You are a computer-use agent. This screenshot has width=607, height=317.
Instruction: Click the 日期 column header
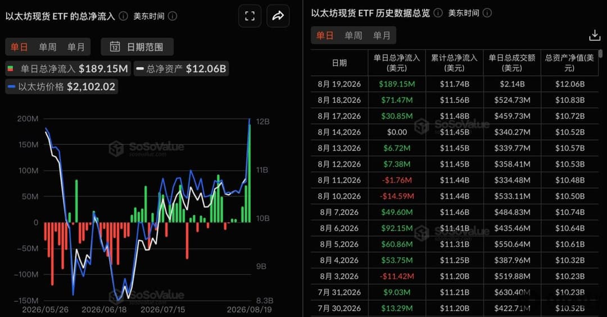point(339,63)
